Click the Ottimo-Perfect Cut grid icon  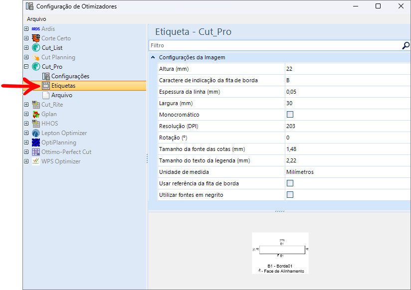pos(35,152)
